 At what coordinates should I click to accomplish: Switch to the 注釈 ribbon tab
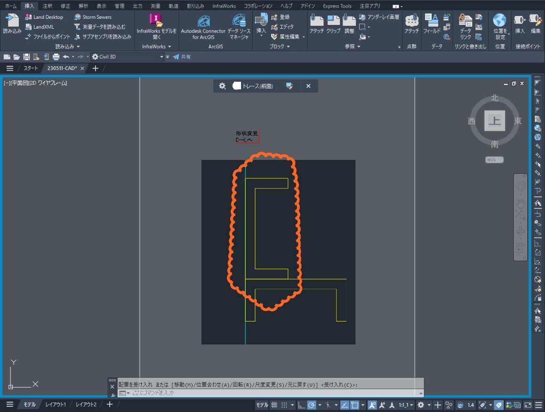47,6
